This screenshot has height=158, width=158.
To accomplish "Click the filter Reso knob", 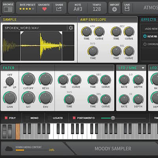I will point(45,79).
